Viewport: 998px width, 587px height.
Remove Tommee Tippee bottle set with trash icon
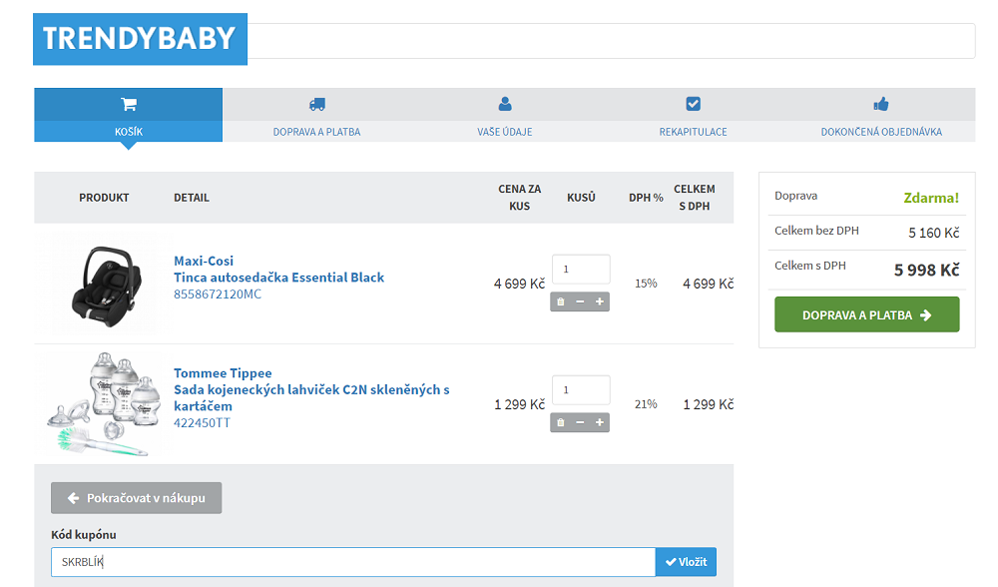[561, 422]
